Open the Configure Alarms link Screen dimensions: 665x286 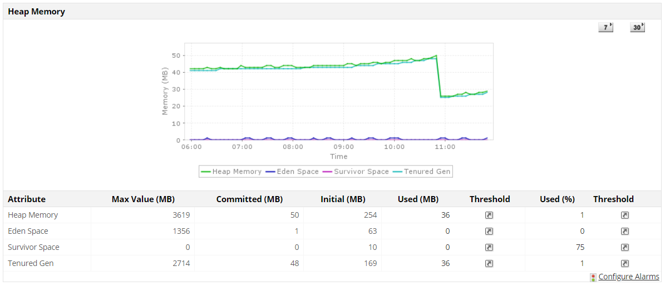point(629,277)
